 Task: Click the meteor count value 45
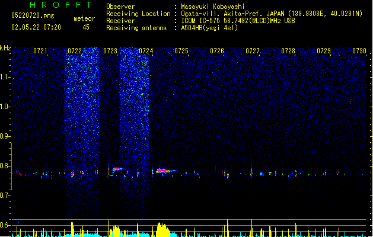pos(86,27)
